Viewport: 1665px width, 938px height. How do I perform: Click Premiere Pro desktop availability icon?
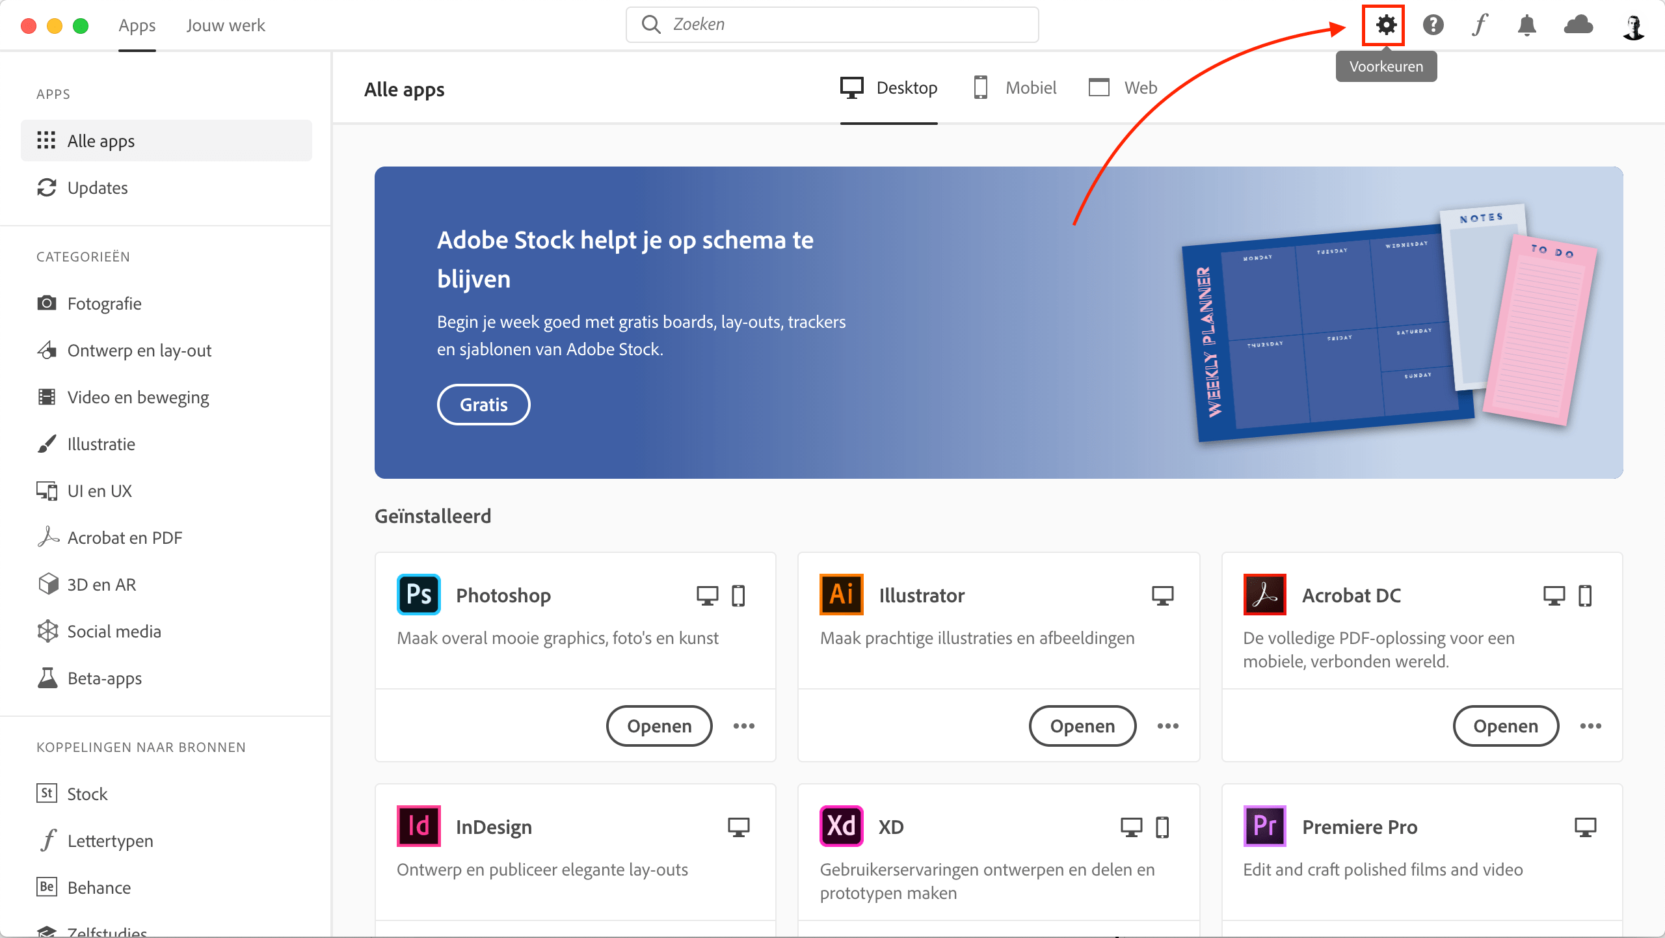point(1586,827)
